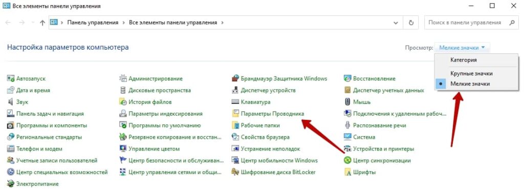Click Центр мобильности Windows link
Screen dimensions: 524x190
(279, 161)
